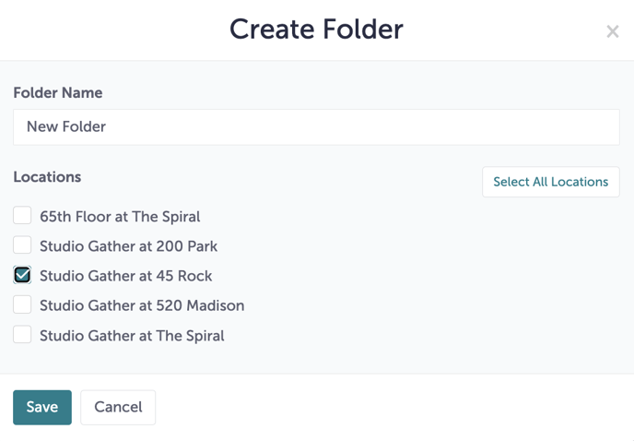
Task: Tick the Studio Gather at The Spiral checkbox
Action: pos(22,335)
